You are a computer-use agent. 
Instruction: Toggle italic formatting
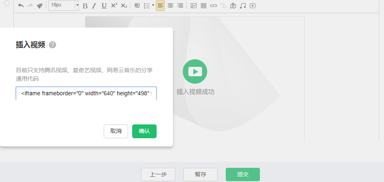tap(94, 6)
